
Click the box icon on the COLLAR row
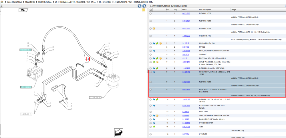coord(160,43)
